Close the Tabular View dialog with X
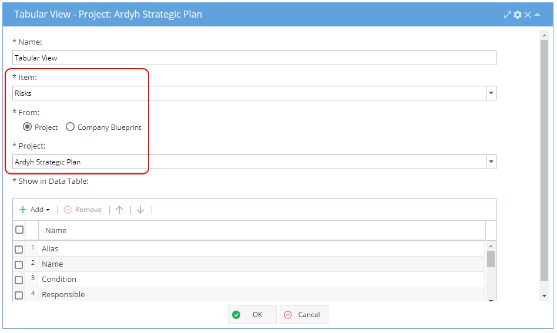557x333 pixels. pos(528,15)
